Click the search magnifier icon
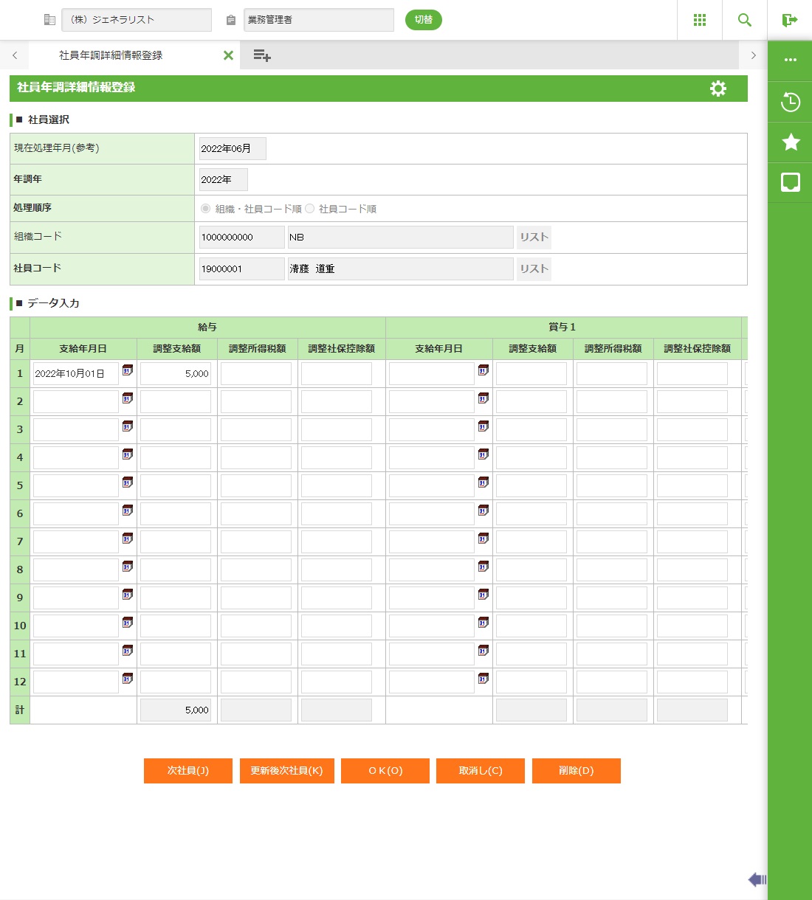 point(745,20)
